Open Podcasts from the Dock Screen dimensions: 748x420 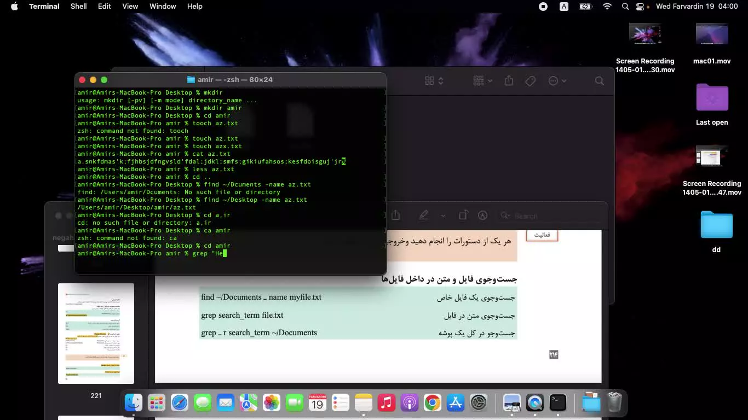tap(410, 403)
